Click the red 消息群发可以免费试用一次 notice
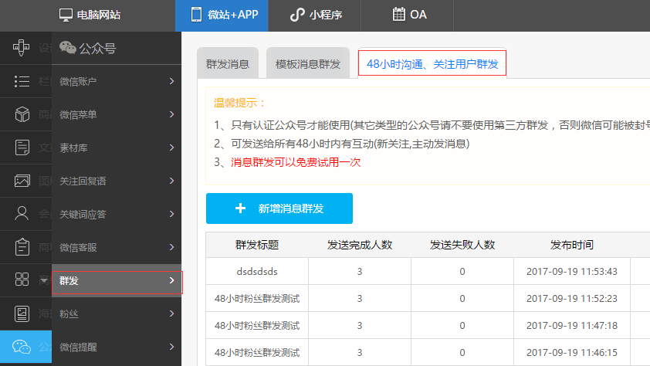The image size is (650, 366). click(296, 162)
